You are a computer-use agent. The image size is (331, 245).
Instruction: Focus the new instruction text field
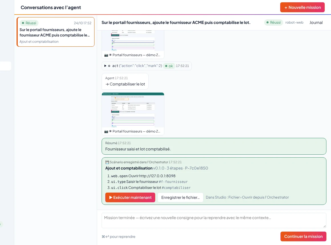(214, 220)
